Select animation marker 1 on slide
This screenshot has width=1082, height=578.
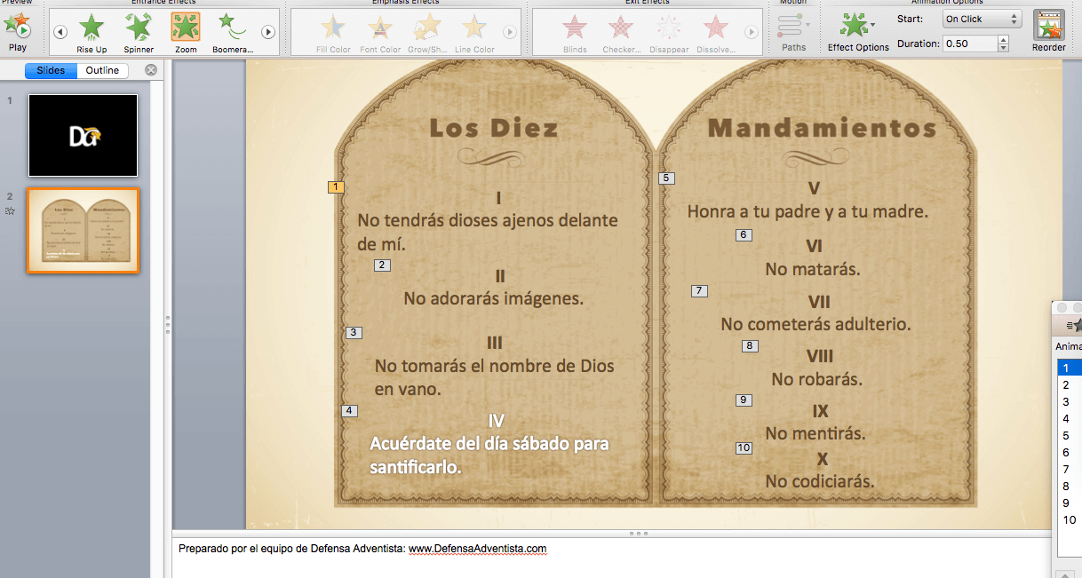[x=336, y=187]
